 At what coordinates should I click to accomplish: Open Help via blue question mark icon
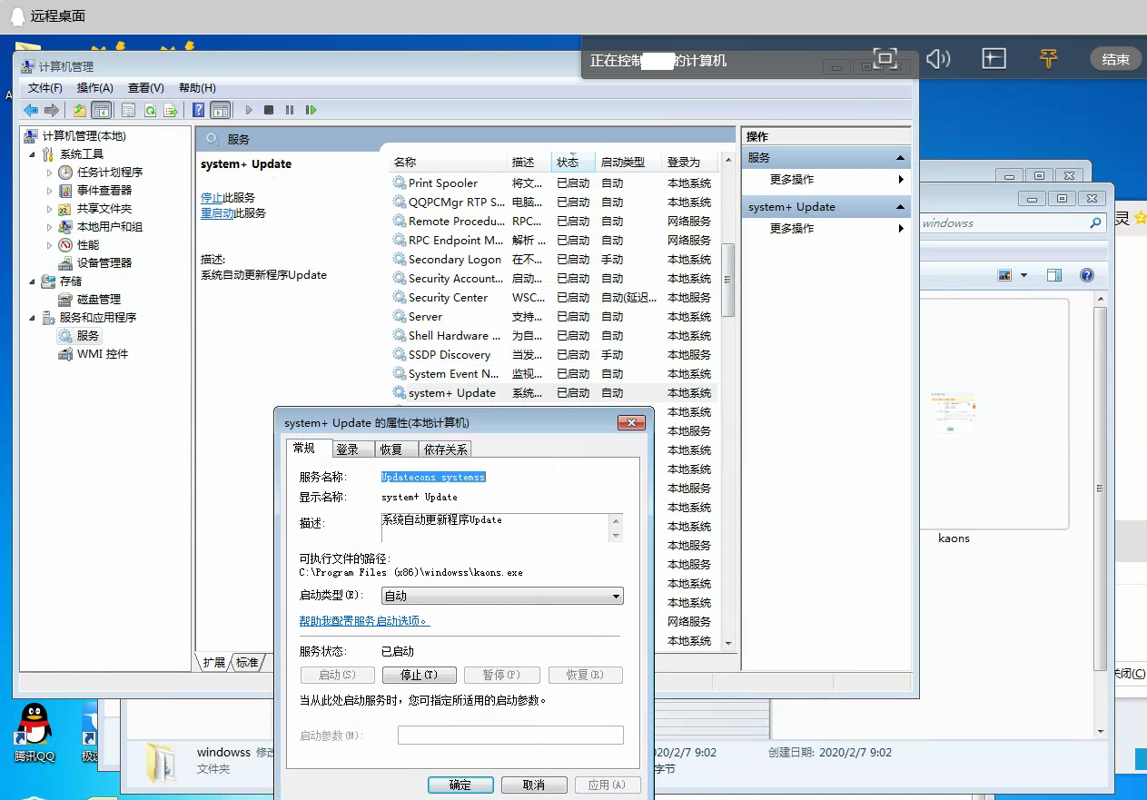pyautogui.click(x=198, y=110)
